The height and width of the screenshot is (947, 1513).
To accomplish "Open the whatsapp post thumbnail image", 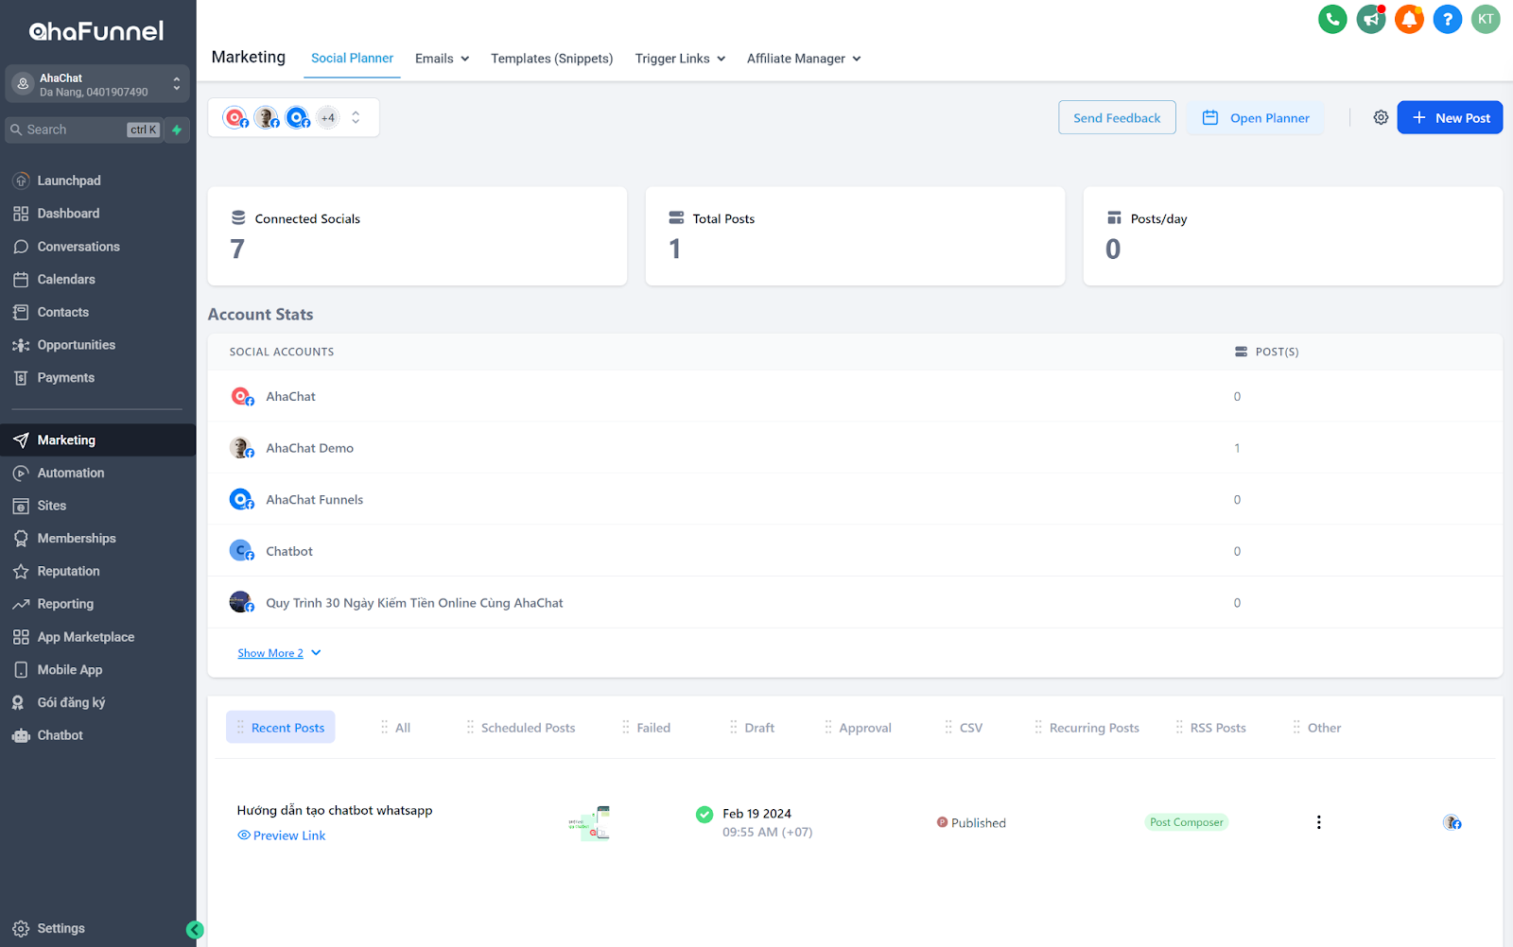I will [589, 823].
